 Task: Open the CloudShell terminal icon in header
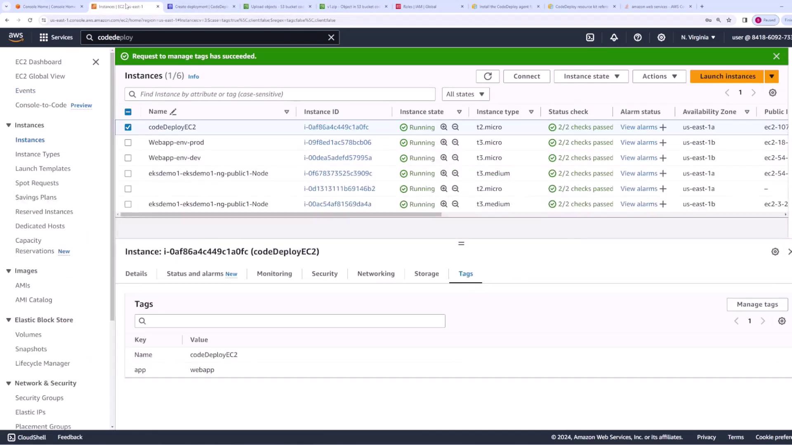click(590, 37)
